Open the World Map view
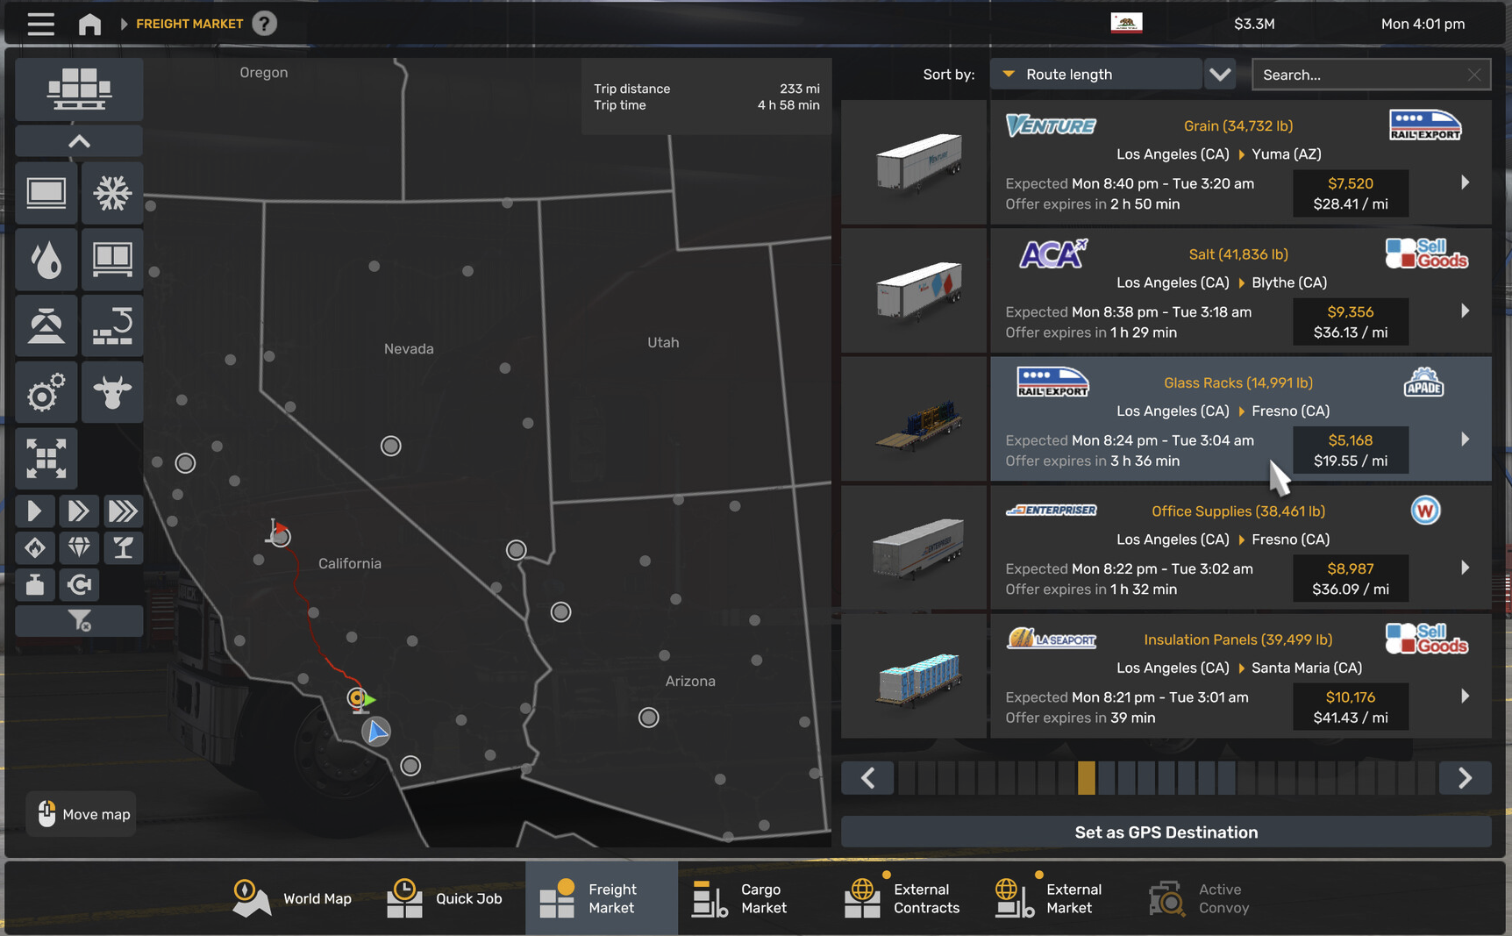1512x936 pixels. pos(292,897)
